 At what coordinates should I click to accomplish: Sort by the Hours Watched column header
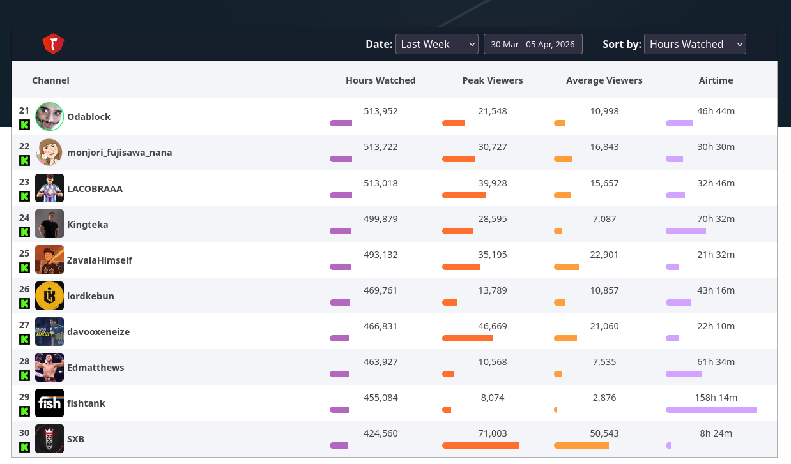(381, 80)
